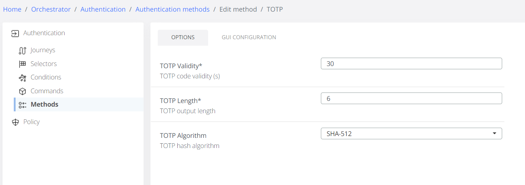
Task: Click the Methods dots icon
Action: pos(22,105)
